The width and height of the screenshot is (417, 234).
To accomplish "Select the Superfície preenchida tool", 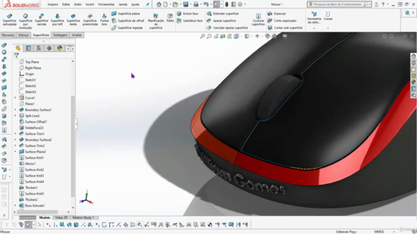I will tap(90, 19).
